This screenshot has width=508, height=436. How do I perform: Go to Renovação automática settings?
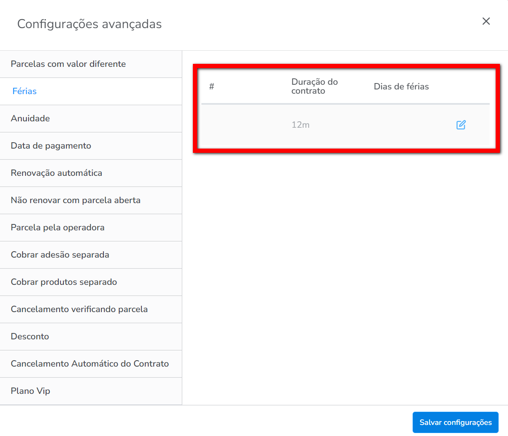pyautogui.click(x=56, y=173)
